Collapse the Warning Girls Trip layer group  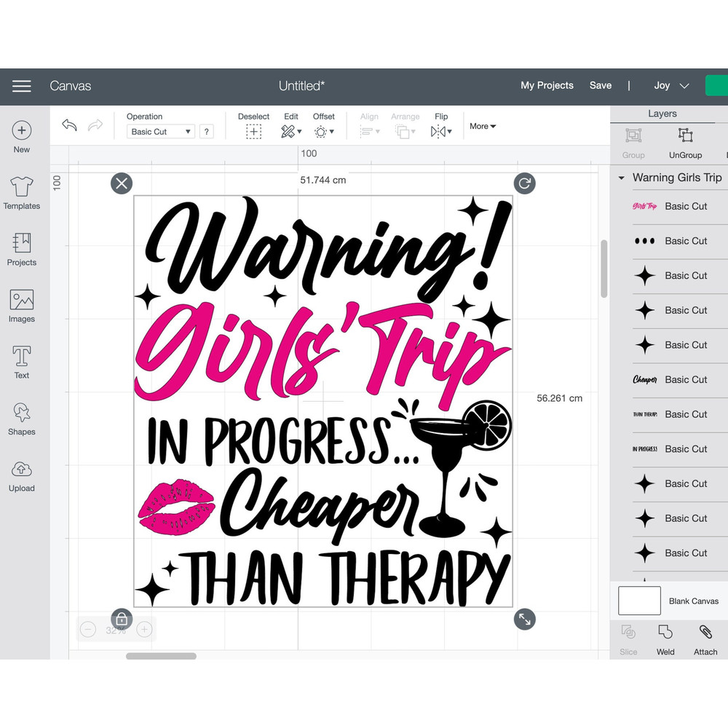click(621, 178)
